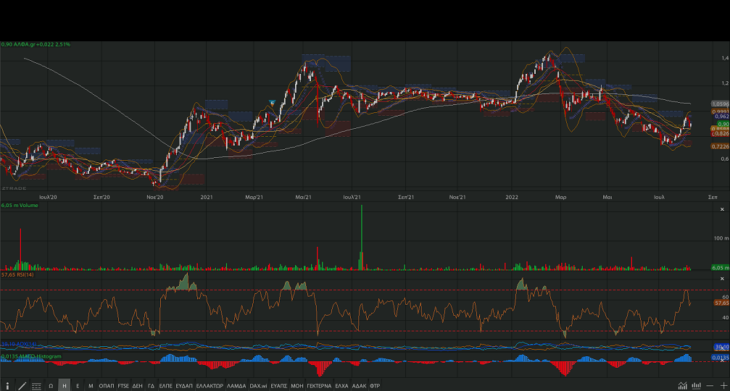Image resolution: width=730 pixels, height=391 pixels.
Task: Zoom out with the minus icon
Action: point(711,386)
